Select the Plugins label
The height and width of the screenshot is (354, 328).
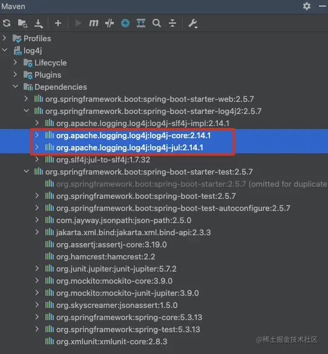coord(48,75)
